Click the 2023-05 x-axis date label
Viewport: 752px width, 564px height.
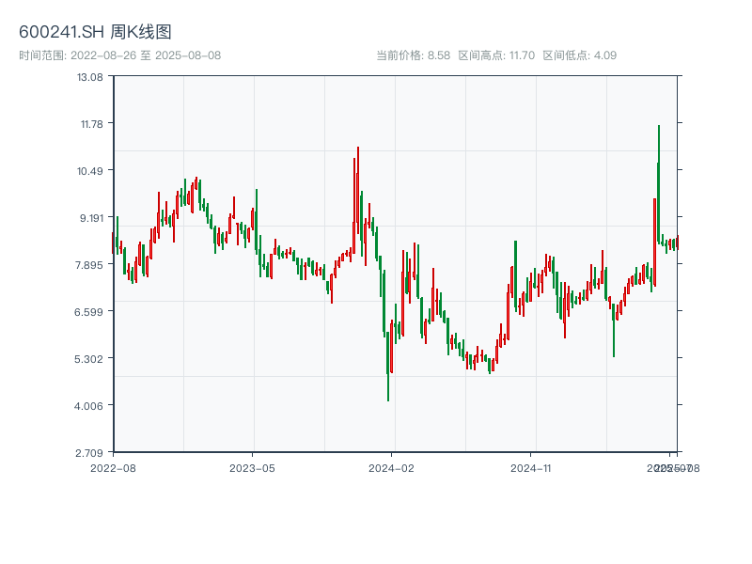[252, 467]
